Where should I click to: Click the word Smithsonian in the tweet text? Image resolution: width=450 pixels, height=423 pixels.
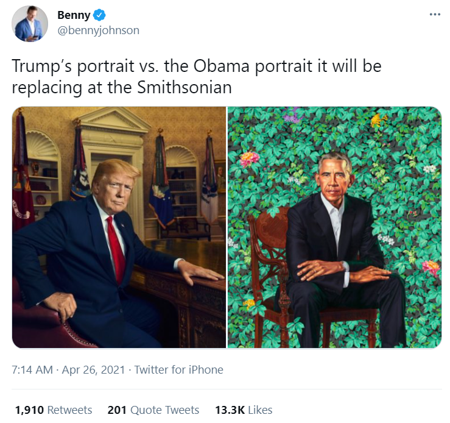[x=185, y=87]
